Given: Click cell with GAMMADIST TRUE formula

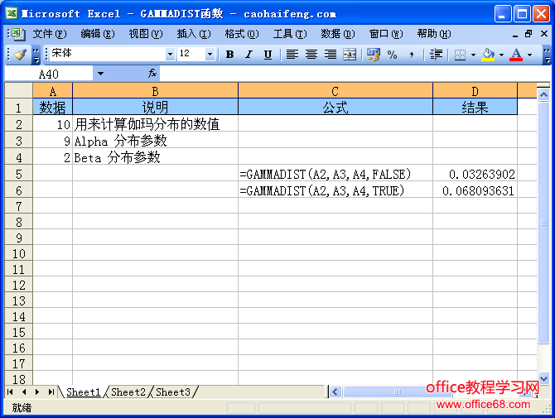Looking at the screenshot, I should click(x=335, y=190).
